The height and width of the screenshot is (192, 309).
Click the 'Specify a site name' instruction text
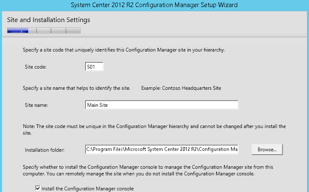pyautogui.click(x=76, y=88)
